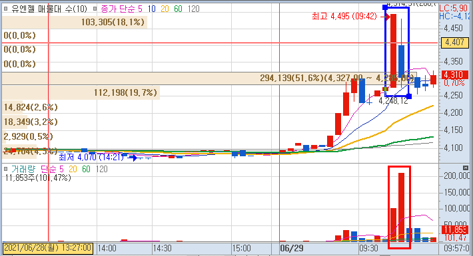The height and width of the screenshot is (256, 473).
Task: Click the 112,198(19.7%) volume profile bar
Action: (81, 92)
